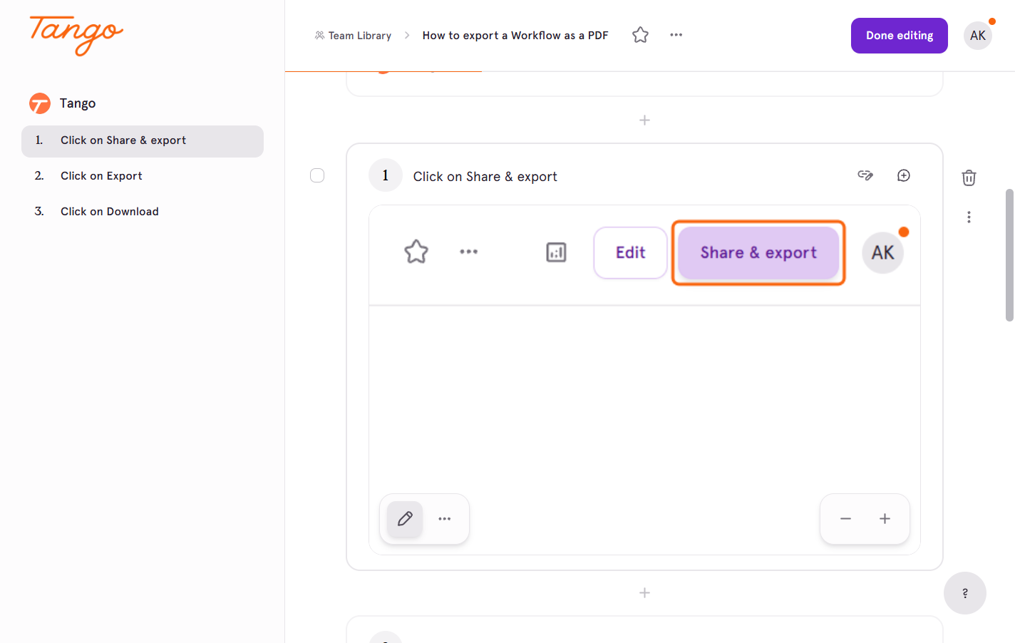Select sidebar step 'Click on Share & export'
Image resolution: width=1015 pixels, height=643 pixels.
click(143, 141)
